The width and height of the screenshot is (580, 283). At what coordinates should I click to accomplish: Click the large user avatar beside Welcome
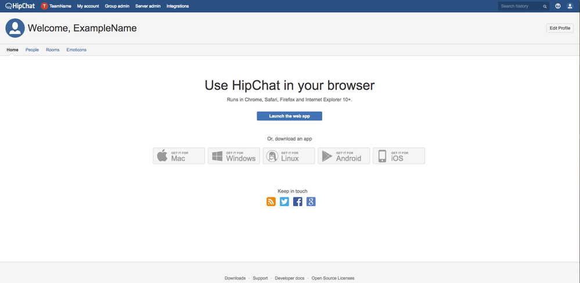(15, 28)
